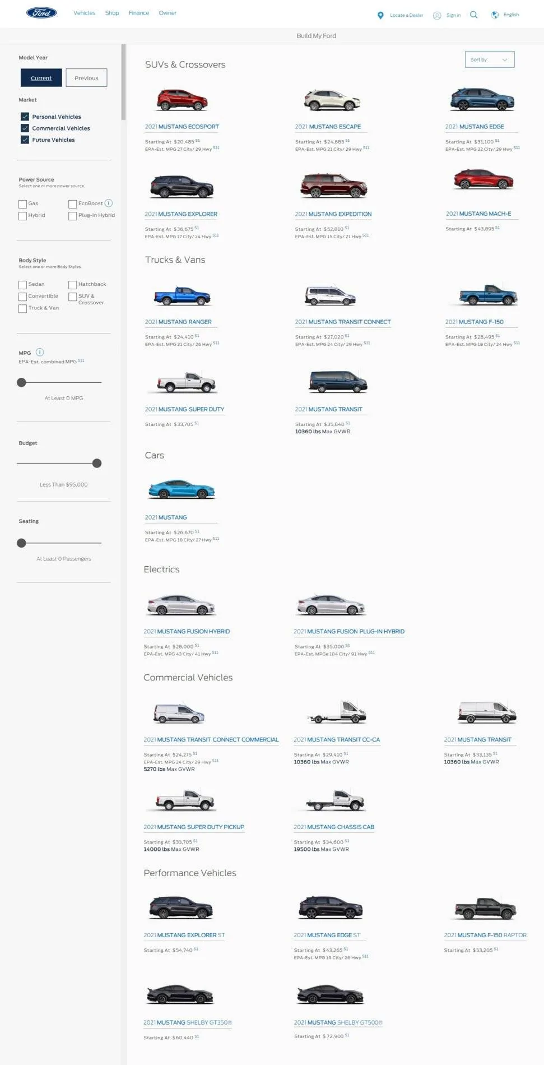Check the Personal Vehicles checkbox
The image size is (544, 1065).
(25, 117)
